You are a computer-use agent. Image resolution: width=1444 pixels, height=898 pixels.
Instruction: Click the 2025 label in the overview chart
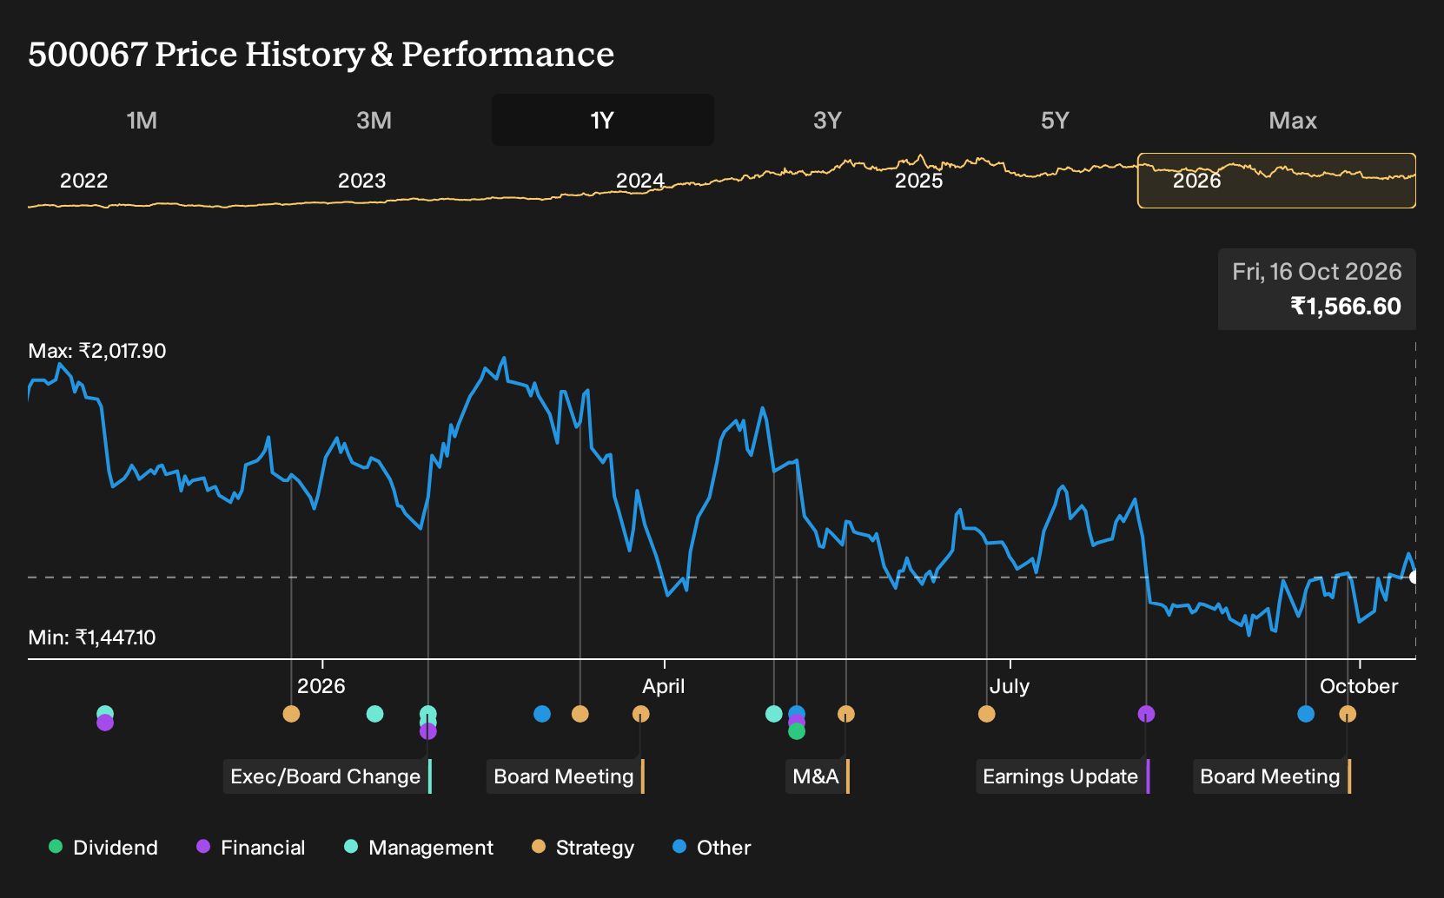[918, 181]
